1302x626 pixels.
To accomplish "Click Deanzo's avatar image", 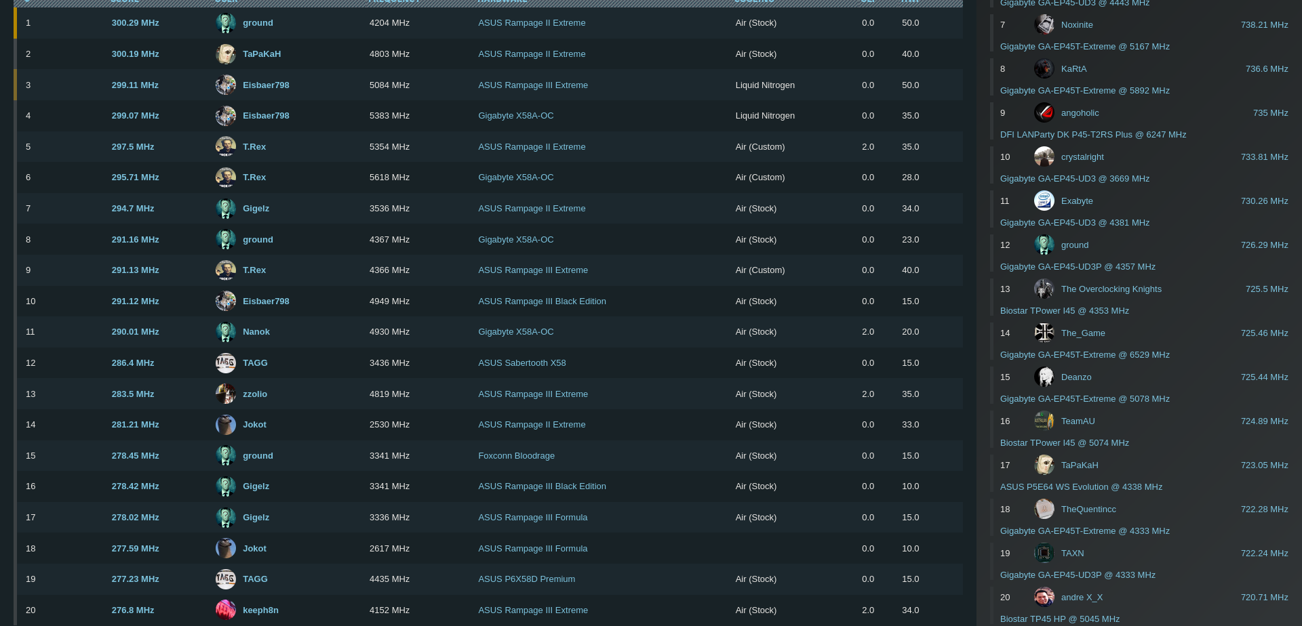I will click(x=1044, y=377).
